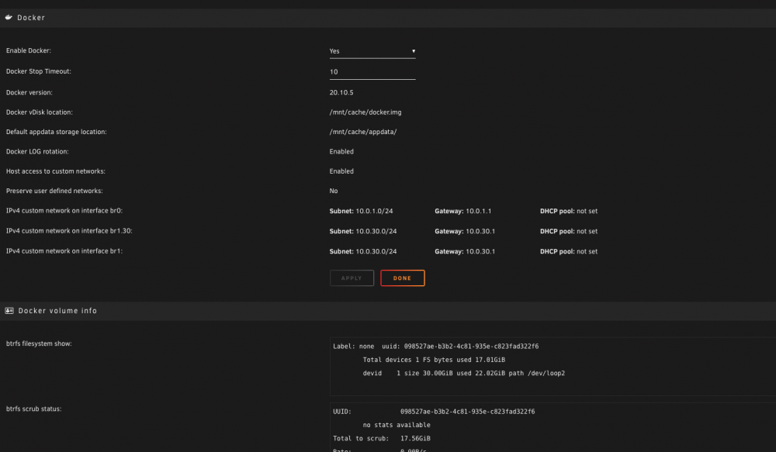Click the appdata path /mnt/cache/appdata/
This screenshot has height=452, width=776.
pos(362,132)
